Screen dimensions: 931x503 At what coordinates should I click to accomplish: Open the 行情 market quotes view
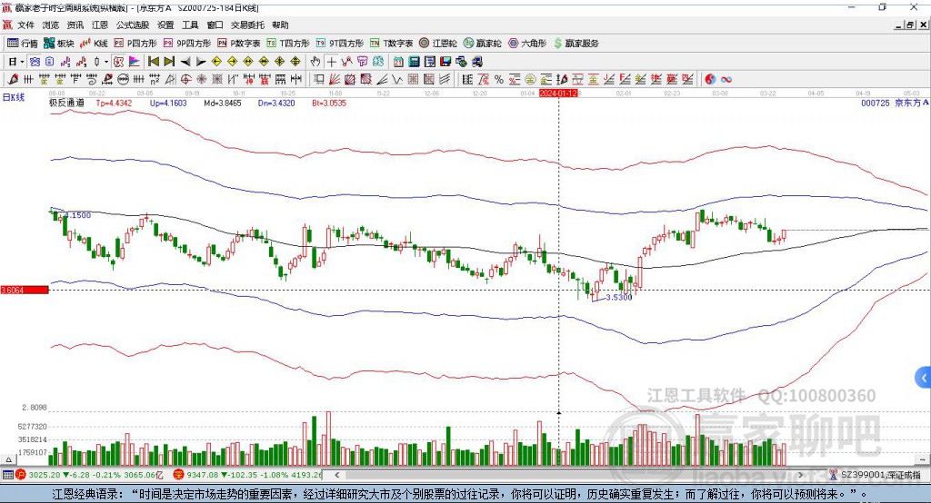(x=23, y=44)
